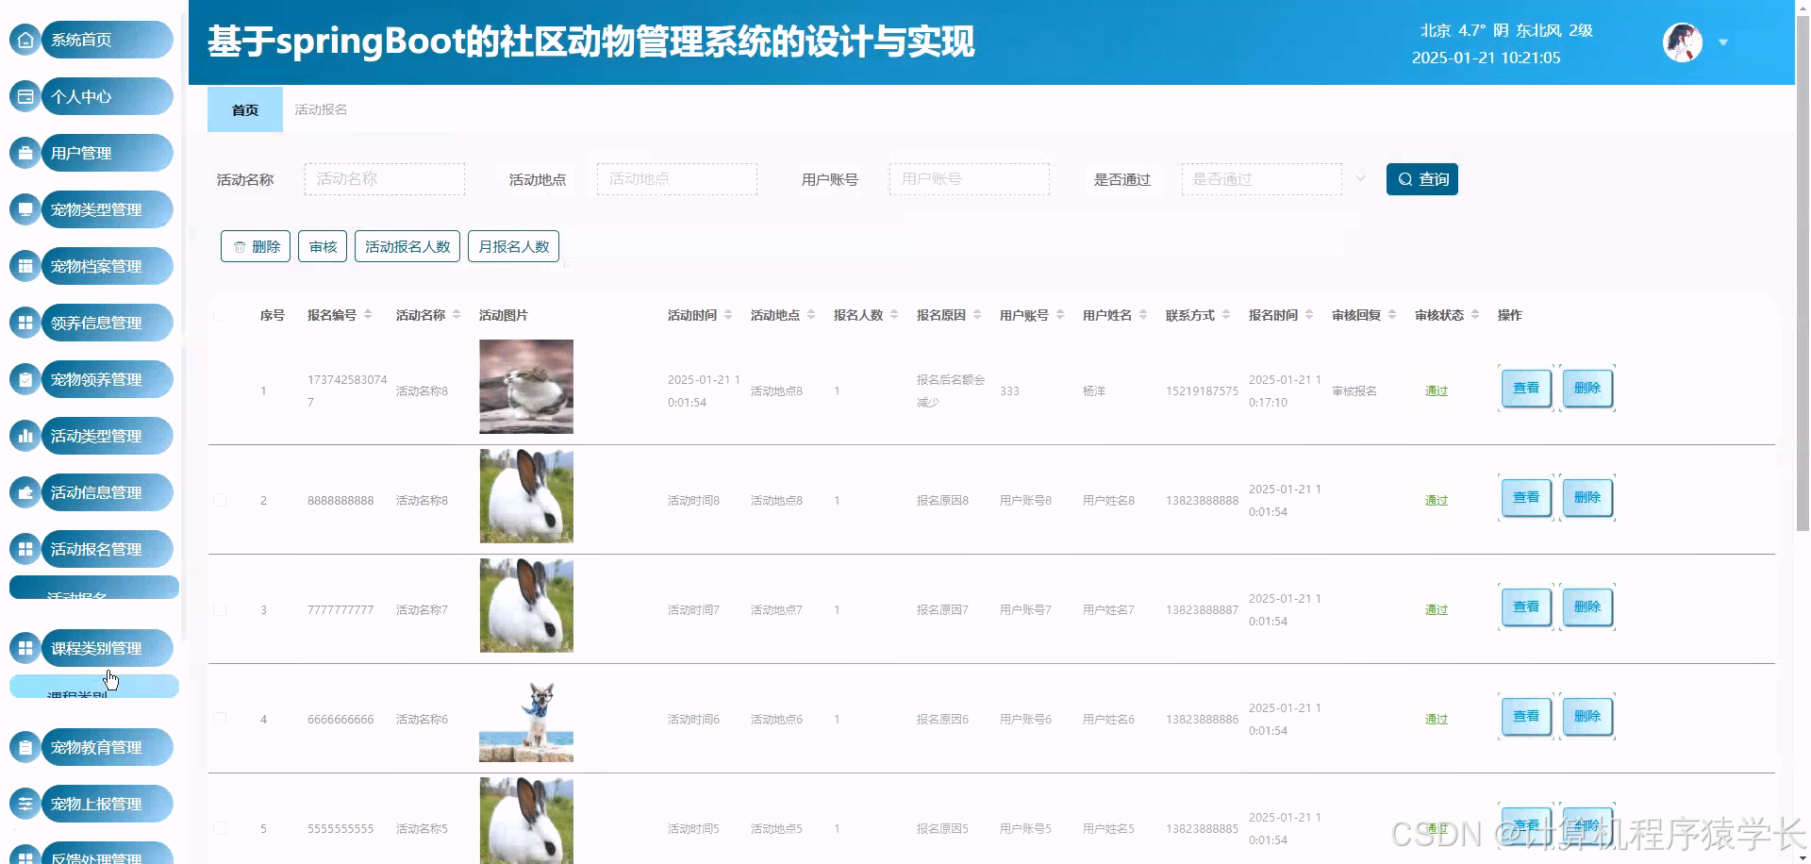Click the 宠物领养管理 clipboard icon
The width and height of the screenshot is (1811, 864).
[x=25, y=379]
